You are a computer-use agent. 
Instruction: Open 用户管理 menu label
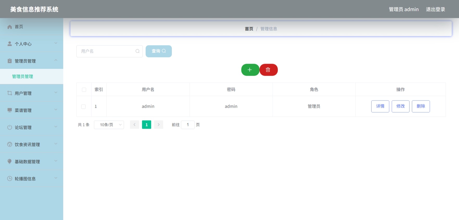coord(23,93)
